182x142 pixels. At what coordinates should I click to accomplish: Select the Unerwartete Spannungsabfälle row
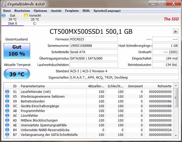88,125
